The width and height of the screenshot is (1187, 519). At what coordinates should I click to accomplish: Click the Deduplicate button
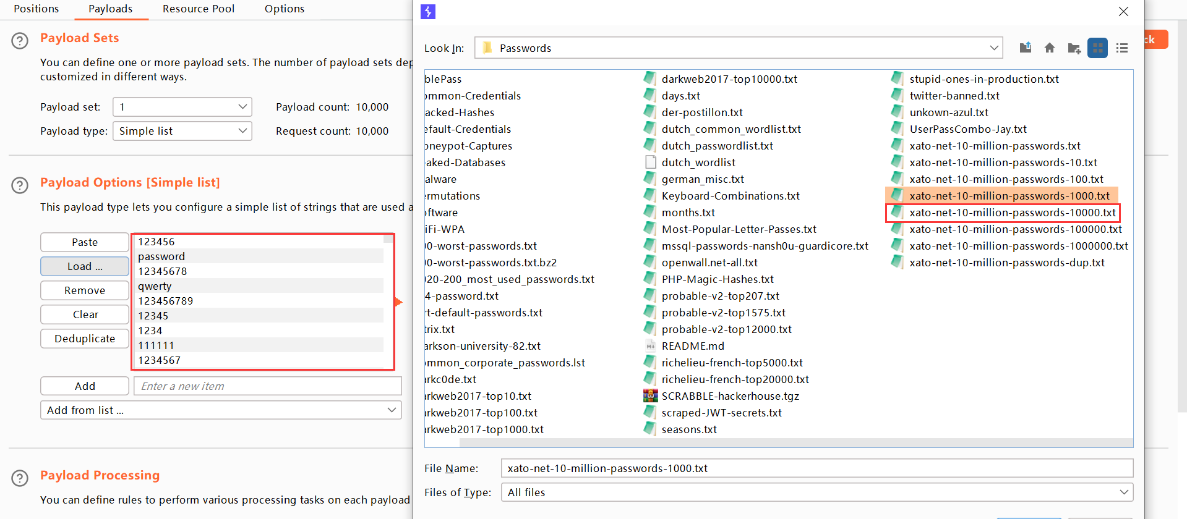tap(85, 339)
